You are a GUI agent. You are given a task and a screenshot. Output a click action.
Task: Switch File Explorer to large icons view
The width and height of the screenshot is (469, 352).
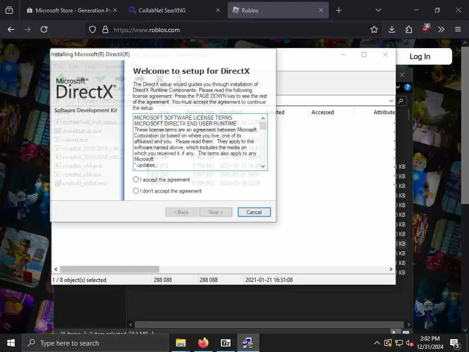tap(406, 332)
